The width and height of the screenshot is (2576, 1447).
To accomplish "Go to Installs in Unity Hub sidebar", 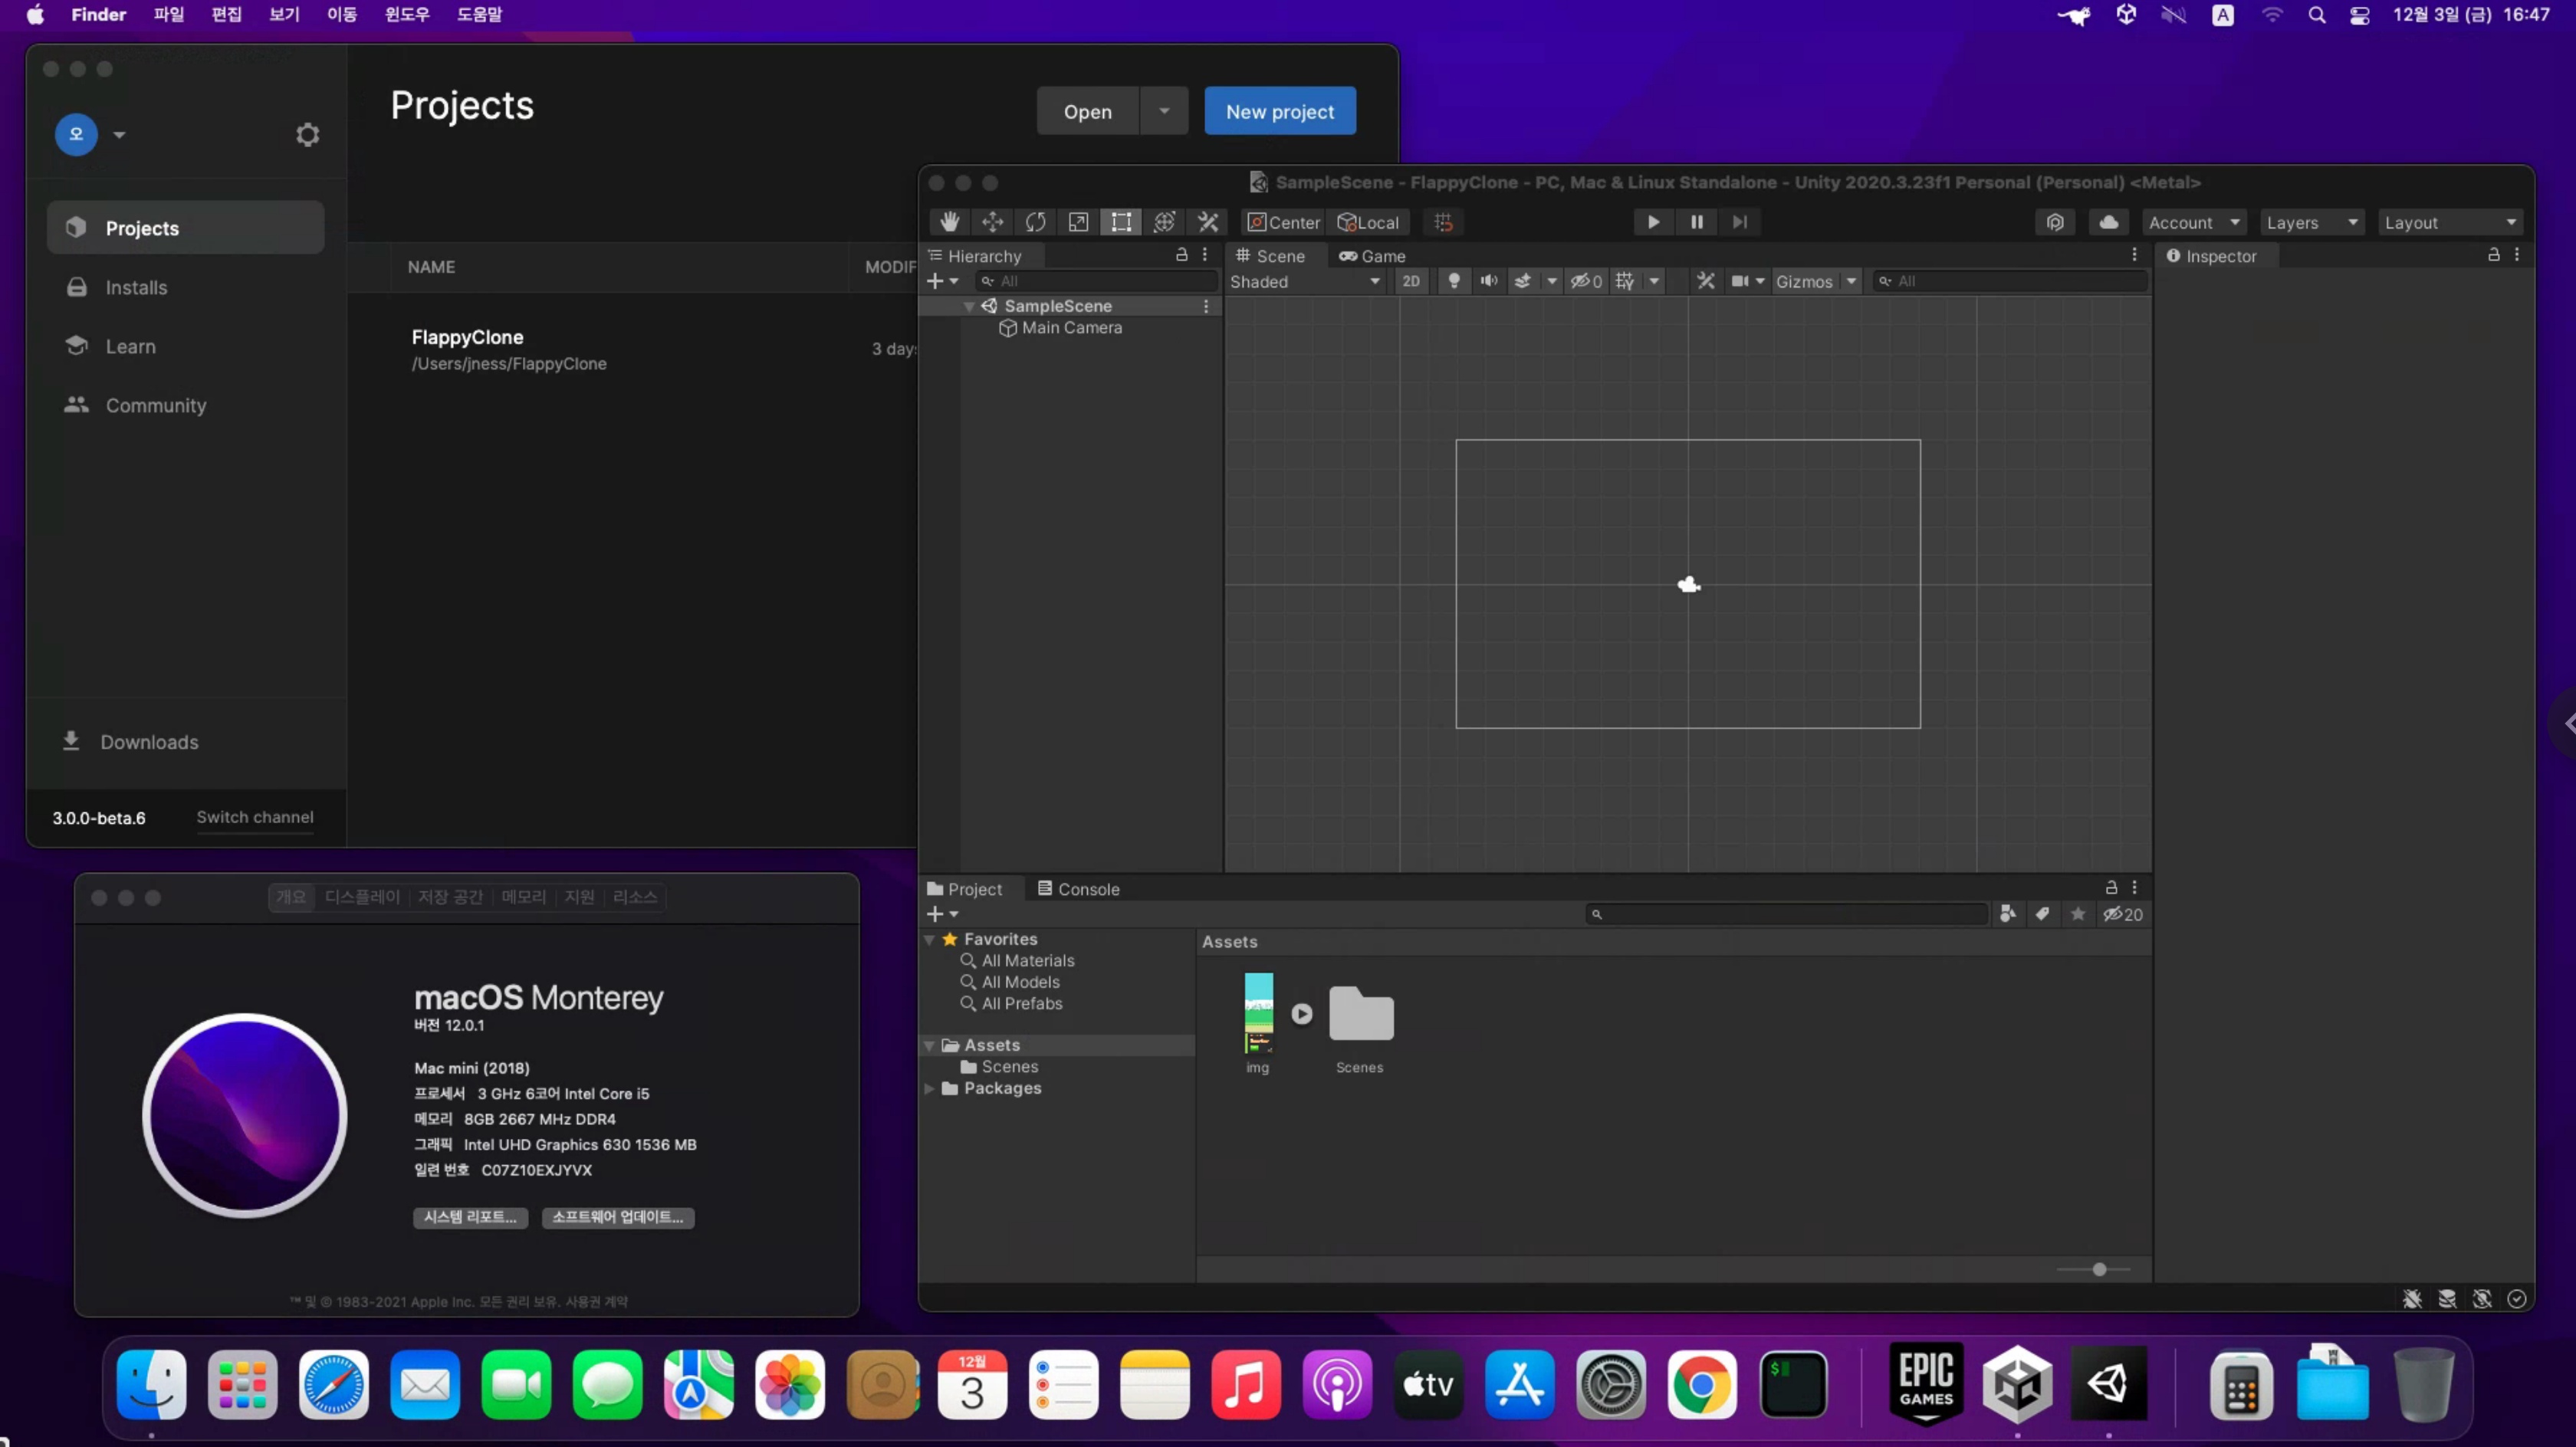I will point(186,287).
